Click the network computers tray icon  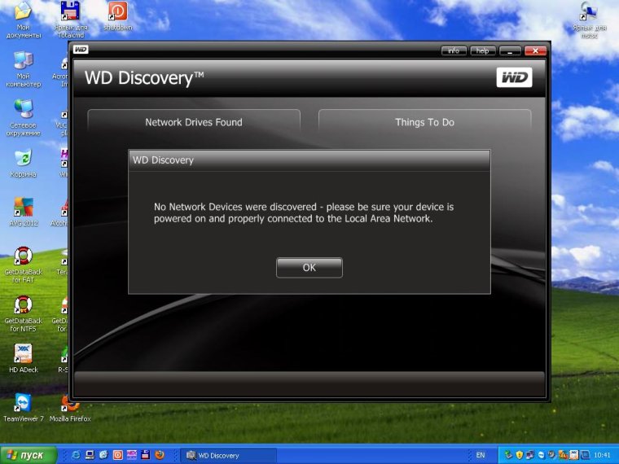click(529, 455)
